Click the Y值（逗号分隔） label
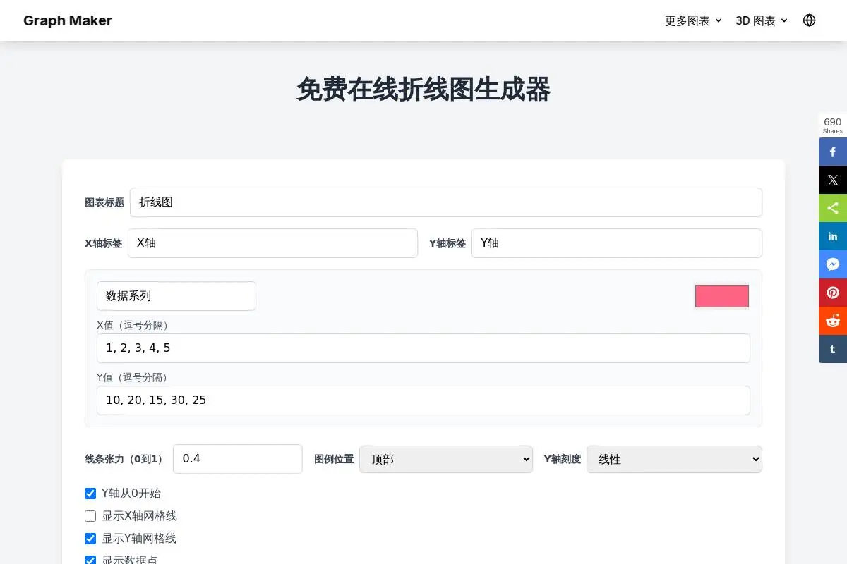Image resolution: width=847 pixels, height=564 pixels. [x=133, y=377]
